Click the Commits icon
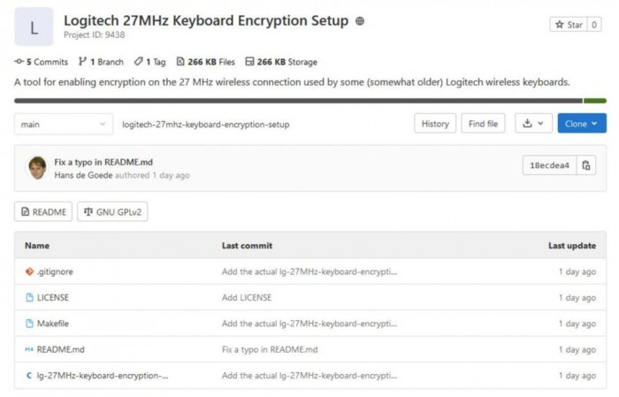This screenshot has width=619, height=397. [19, 62]
